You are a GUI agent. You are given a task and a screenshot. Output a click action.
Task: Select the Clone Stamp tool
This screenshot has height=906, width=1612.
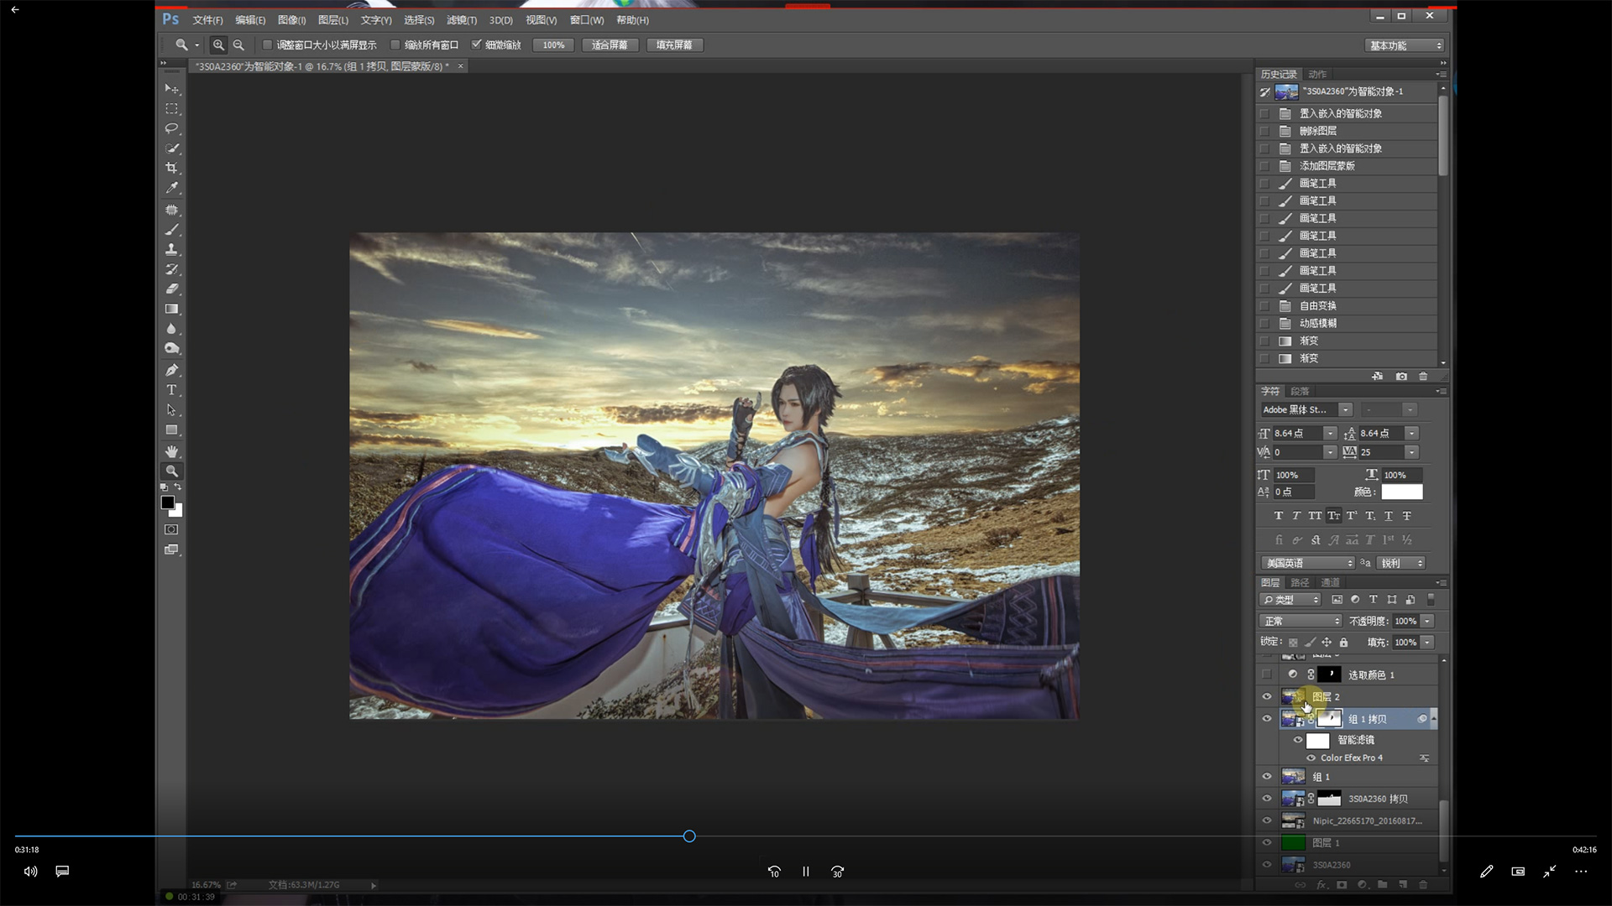pos(171,249)
